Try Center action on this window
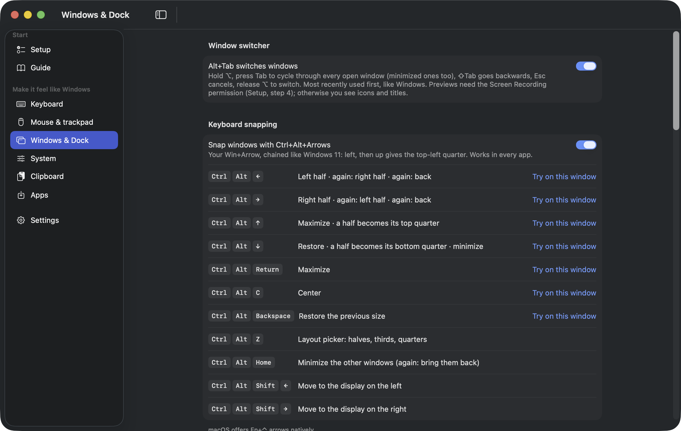Viewport: 681px width, 431px height. tap(564, 293)
